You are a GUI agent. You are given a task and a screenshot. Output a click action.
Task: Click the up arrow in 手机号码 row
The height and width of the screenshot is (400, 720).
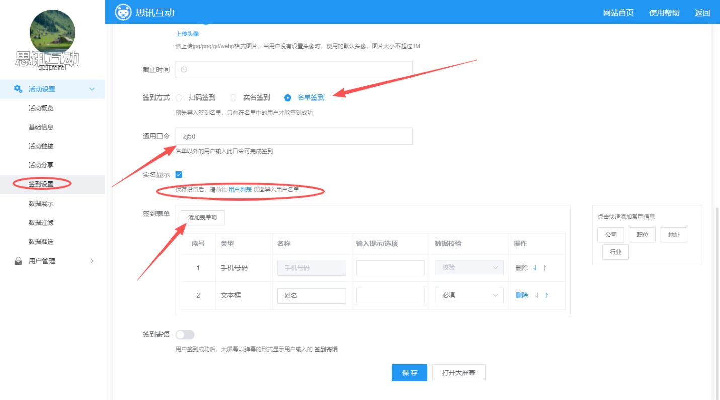pyautogui.click(x=545, y=268)
